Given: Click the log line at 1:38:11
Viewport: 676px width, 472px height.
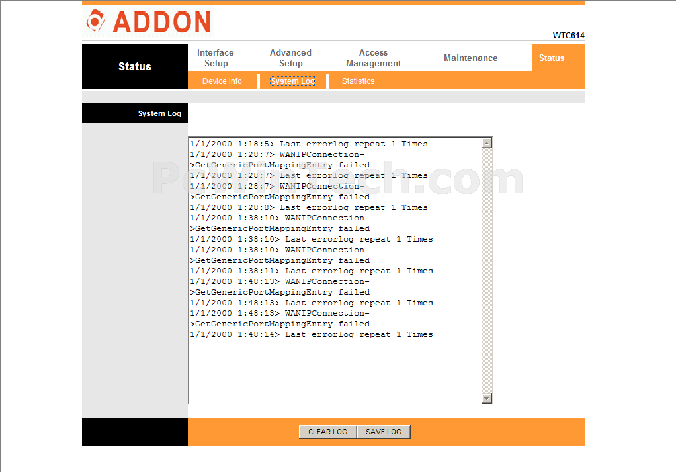Looking at the screenshot, I should (312, 271).
